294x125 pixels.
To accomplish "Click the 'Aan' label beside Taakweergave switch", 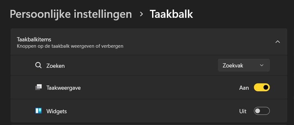I will pos(244,88).
